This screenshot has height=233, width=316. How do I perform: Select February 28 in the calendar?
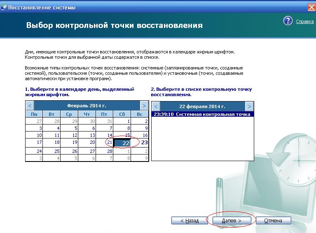105,151
